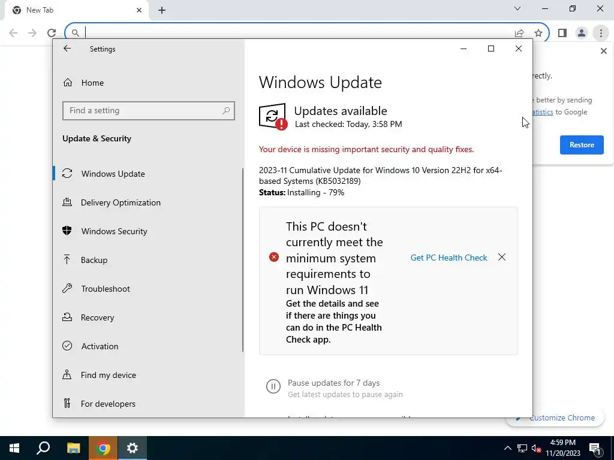Click the Troubleshoot wrench icon
The width and height of the screenshot is (614, 460).
pos(67,288)
